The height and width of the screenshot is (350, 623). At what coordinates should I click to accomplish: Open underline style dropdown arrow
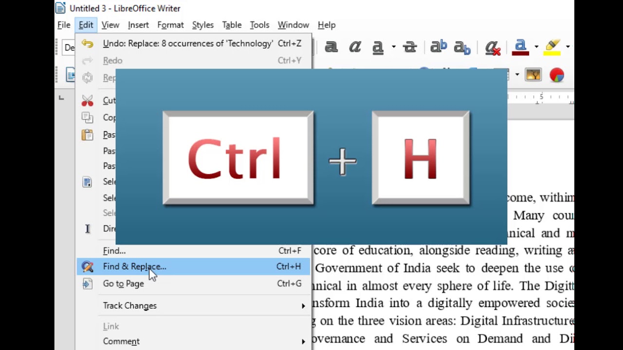[x=393, y=47]
